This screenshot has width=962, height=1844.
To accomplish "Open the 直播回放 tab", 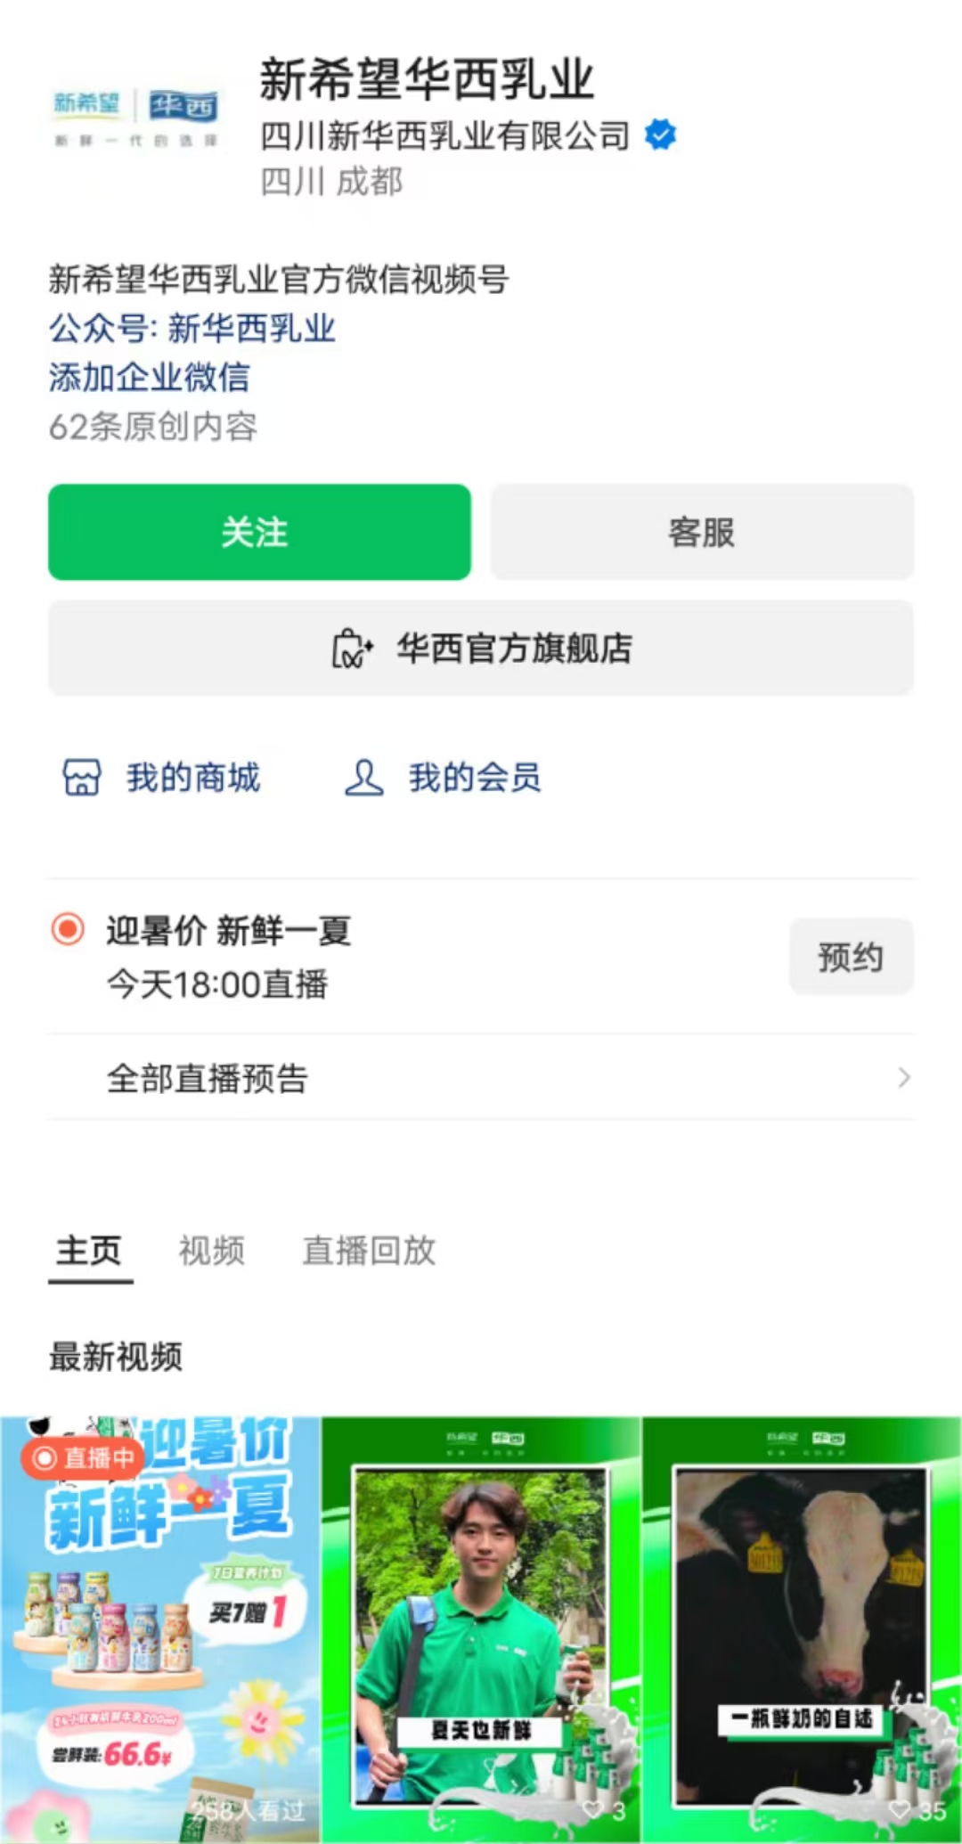I will pos(369,1251).
